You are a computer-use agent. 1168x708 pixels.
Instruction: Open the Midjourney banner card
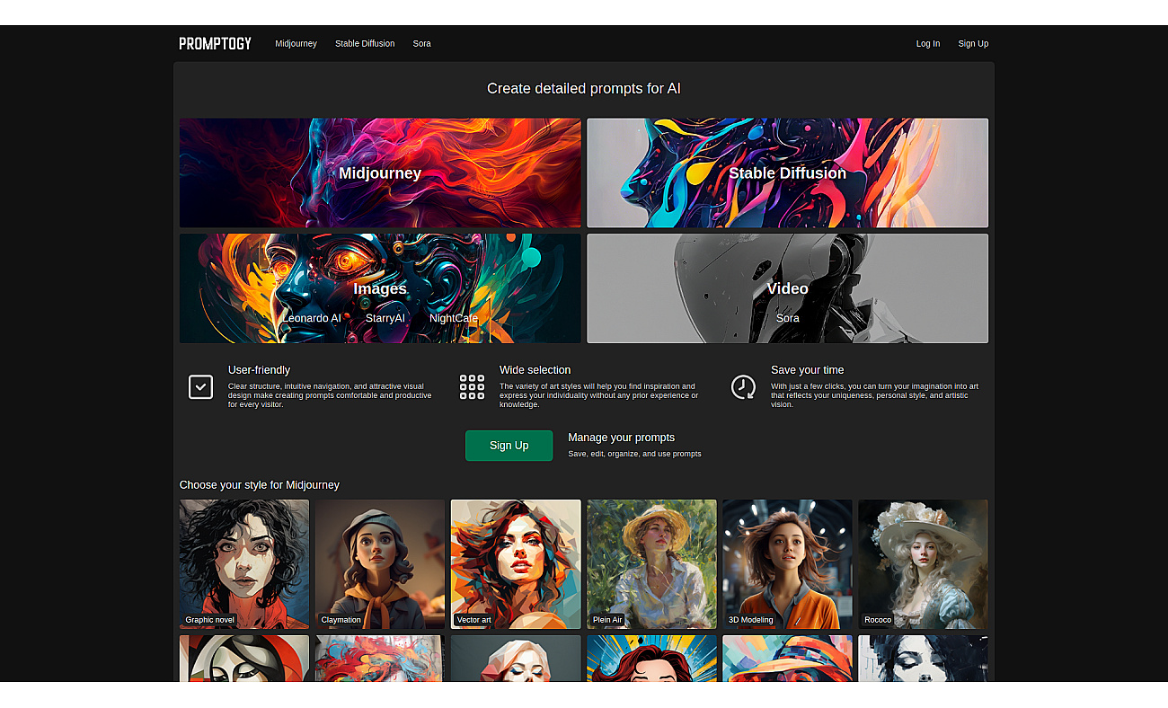point(380,173)
